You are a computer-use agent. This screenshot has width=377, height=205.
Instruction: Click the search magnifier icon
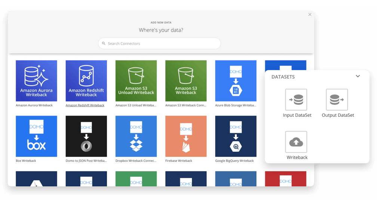(104, 43)
